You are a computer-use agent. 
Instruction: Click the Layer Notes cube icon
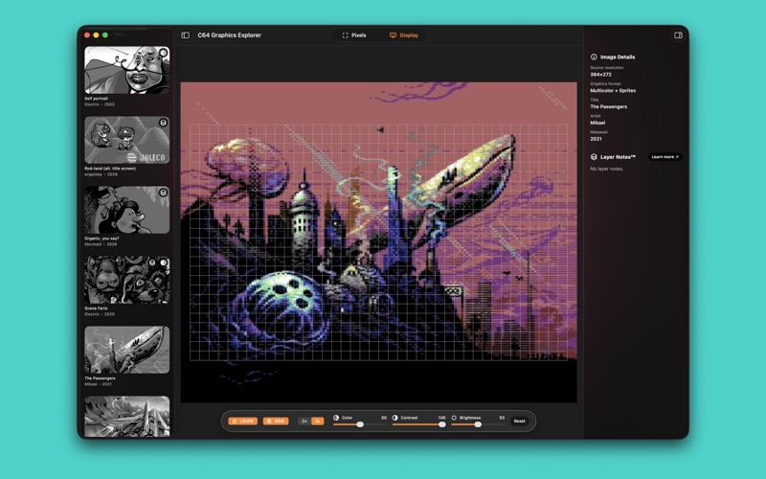(594, 157)
